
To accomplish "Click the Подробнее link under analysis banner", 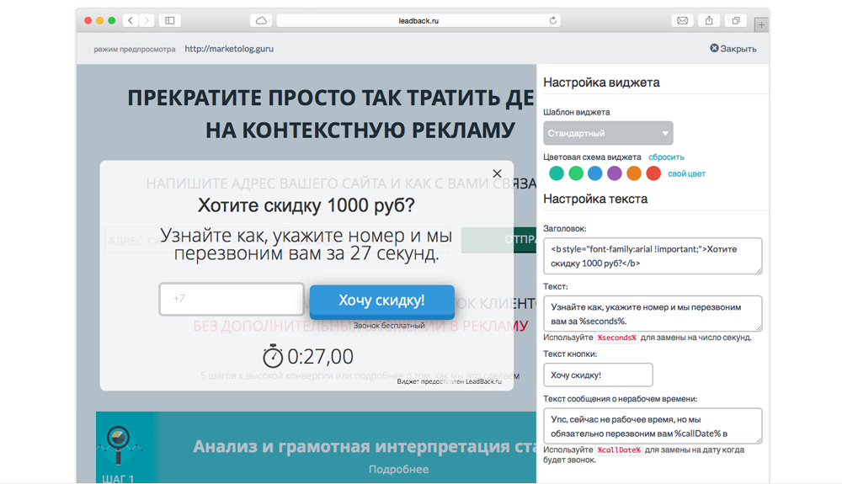I will tap(398, 469).
